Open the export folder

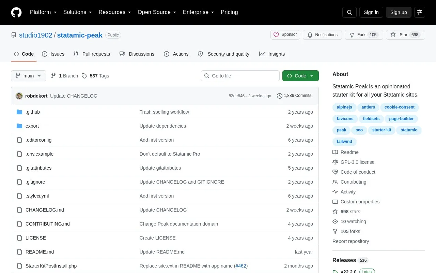pyautogui.click(x=32, y=126)
